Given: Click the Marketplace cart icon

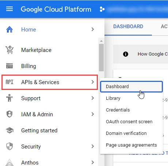Looking at the screenshot, I should pos(9,50).
